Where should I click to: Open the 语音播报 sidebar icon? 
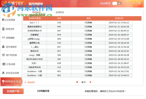coord(3,38)
